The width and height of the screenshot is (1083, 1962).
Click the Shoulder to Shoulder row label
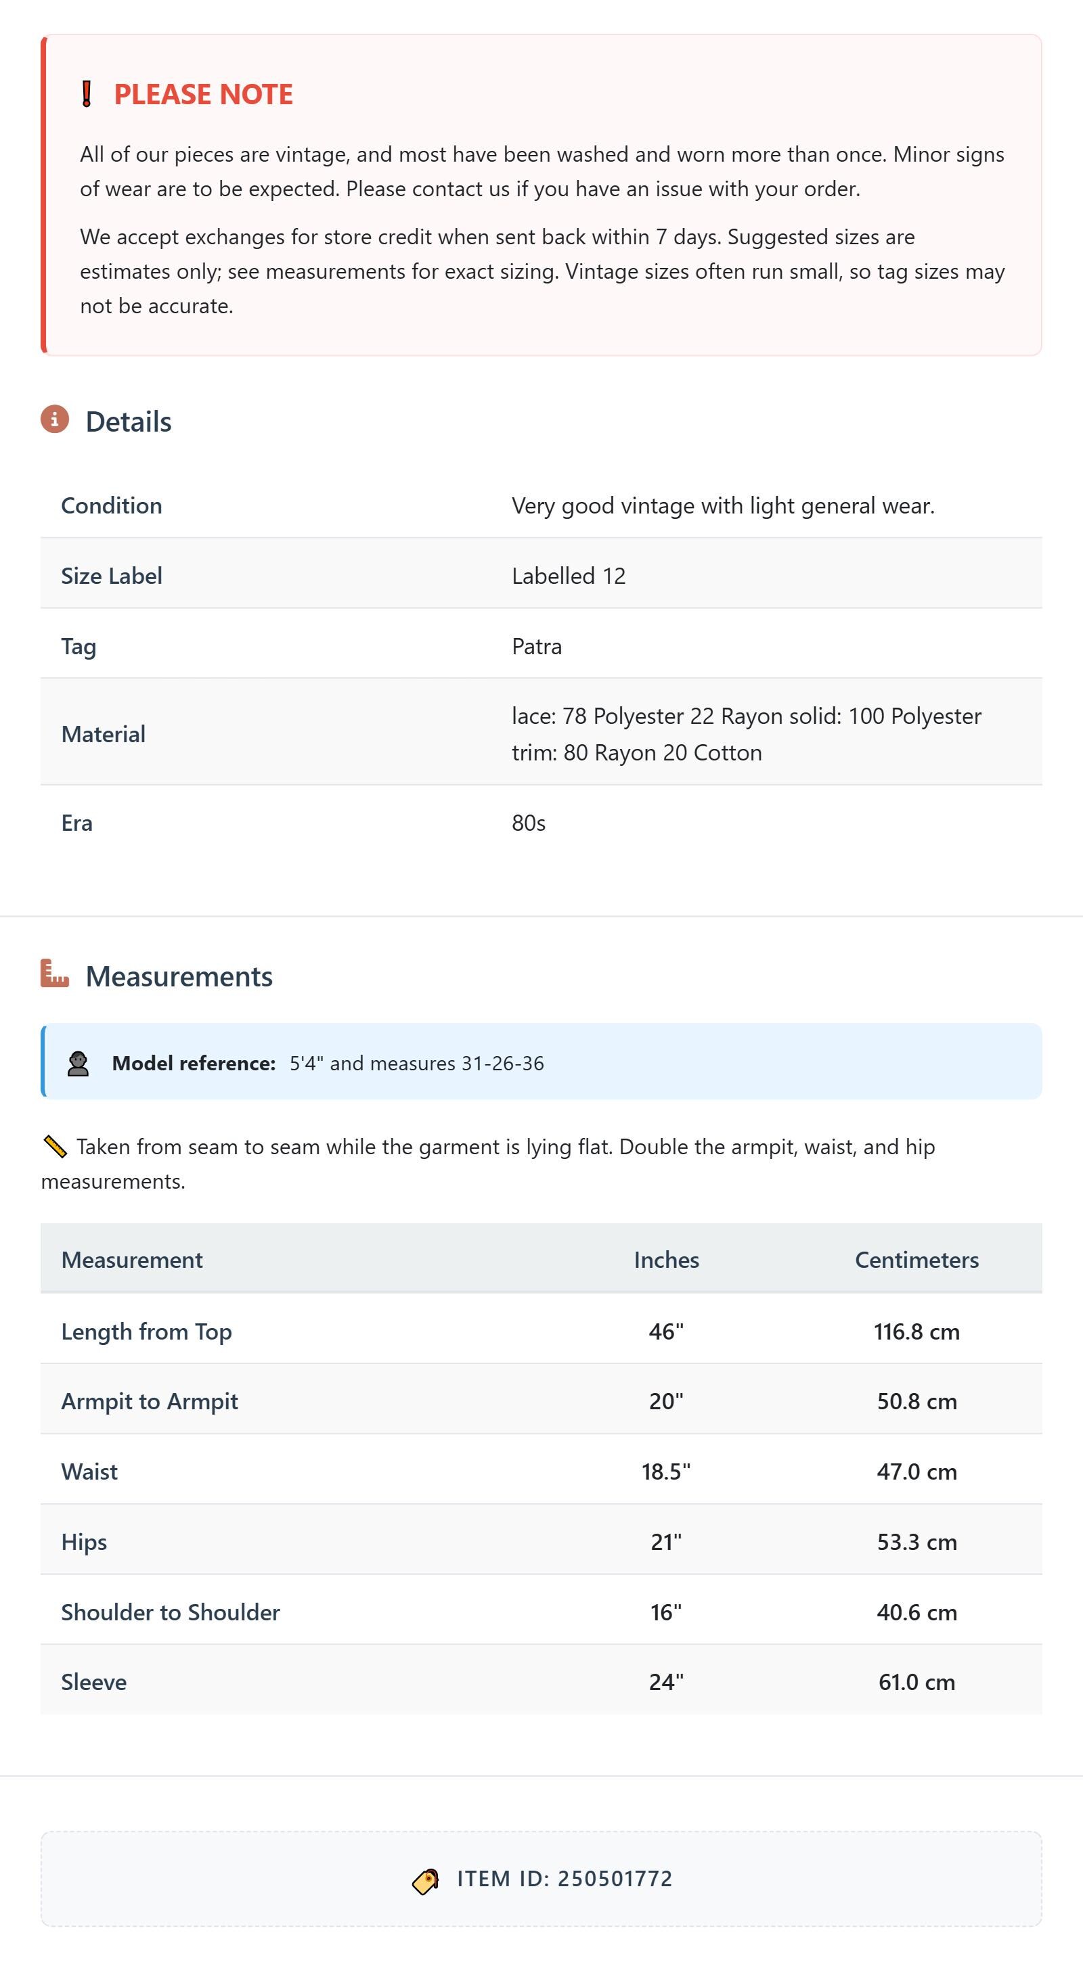pos(171,1612)
